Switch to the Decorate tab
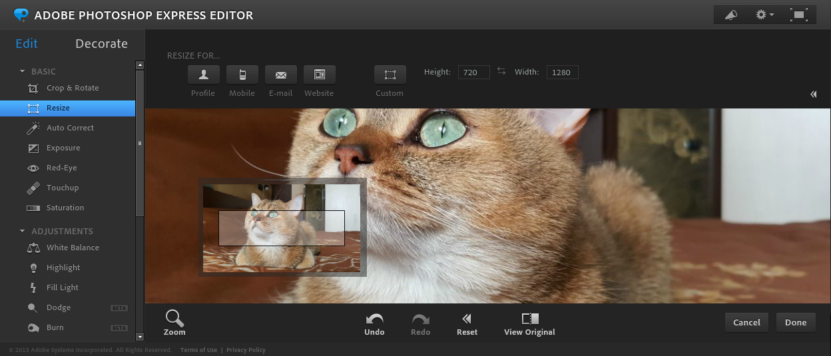 101,44
